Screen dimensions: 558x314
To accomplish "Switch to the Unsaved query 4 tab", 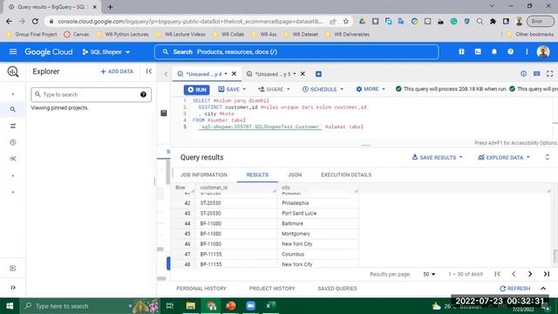I will coord(203,74).
